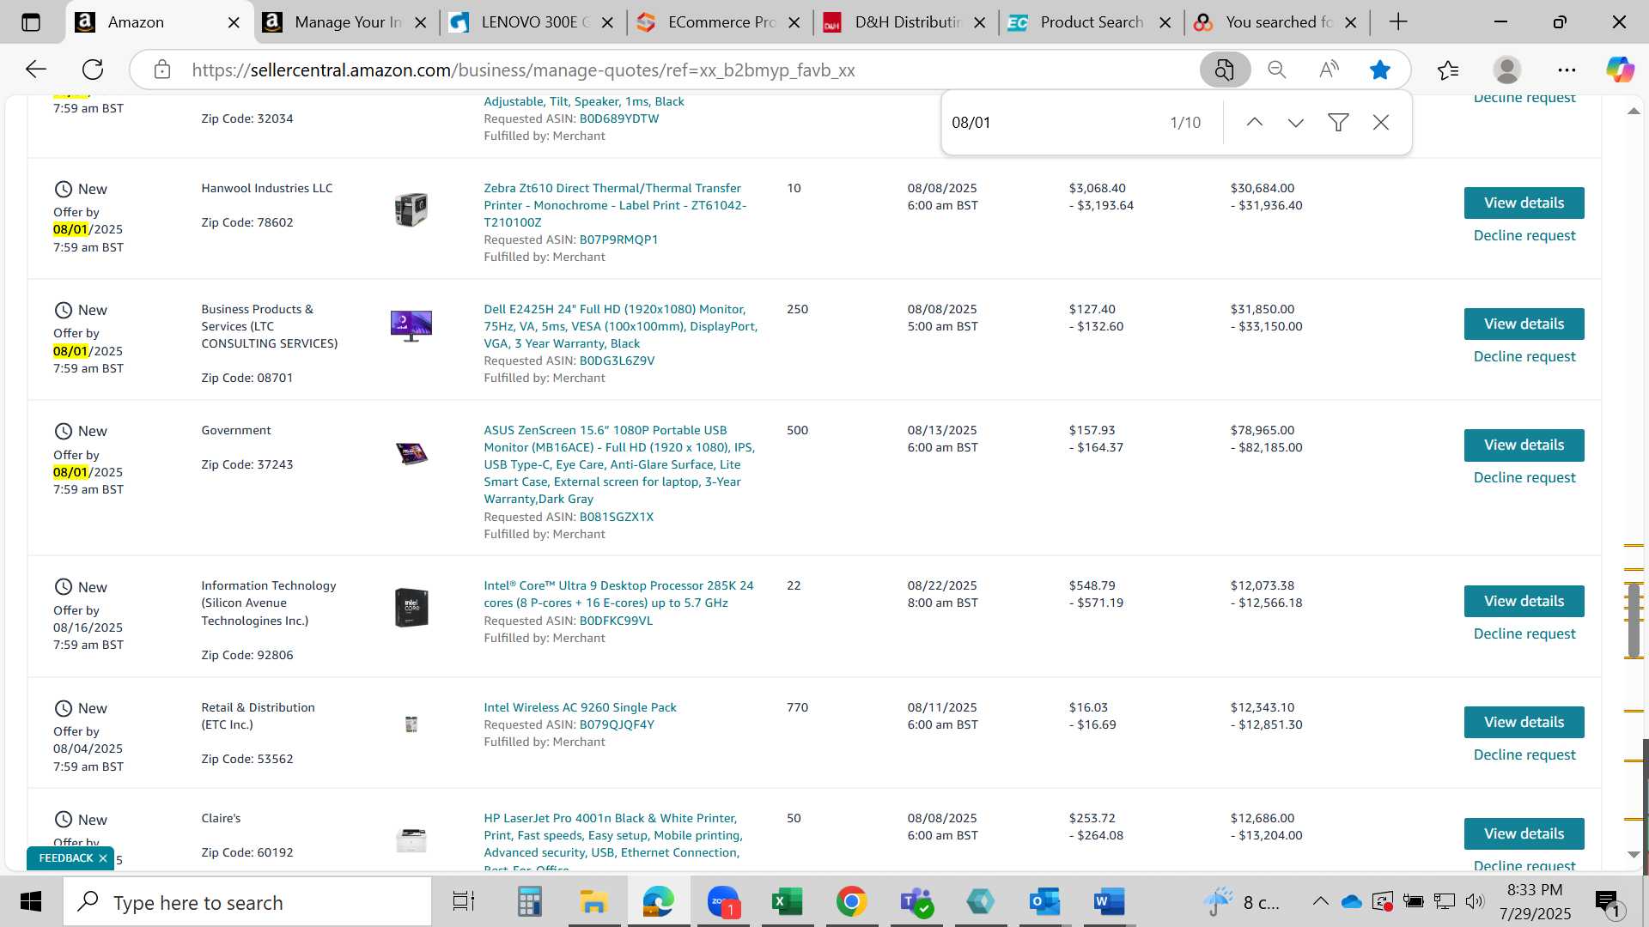Open Zebra Zt610 printer product link
1649x927 pixels.
[615, 205]
